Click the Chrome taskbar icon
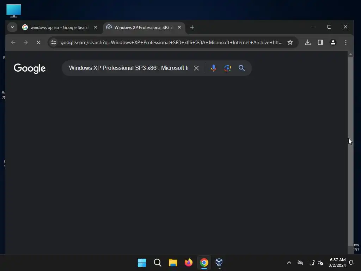 [x=204, y=263]
